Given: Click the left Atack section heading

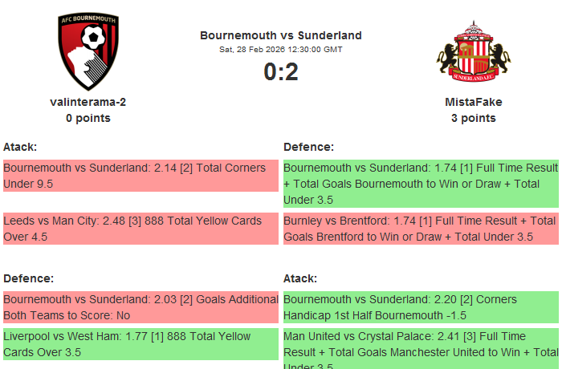Looking at the screenshot, I should pyautogui.click(x=20, y=147).
